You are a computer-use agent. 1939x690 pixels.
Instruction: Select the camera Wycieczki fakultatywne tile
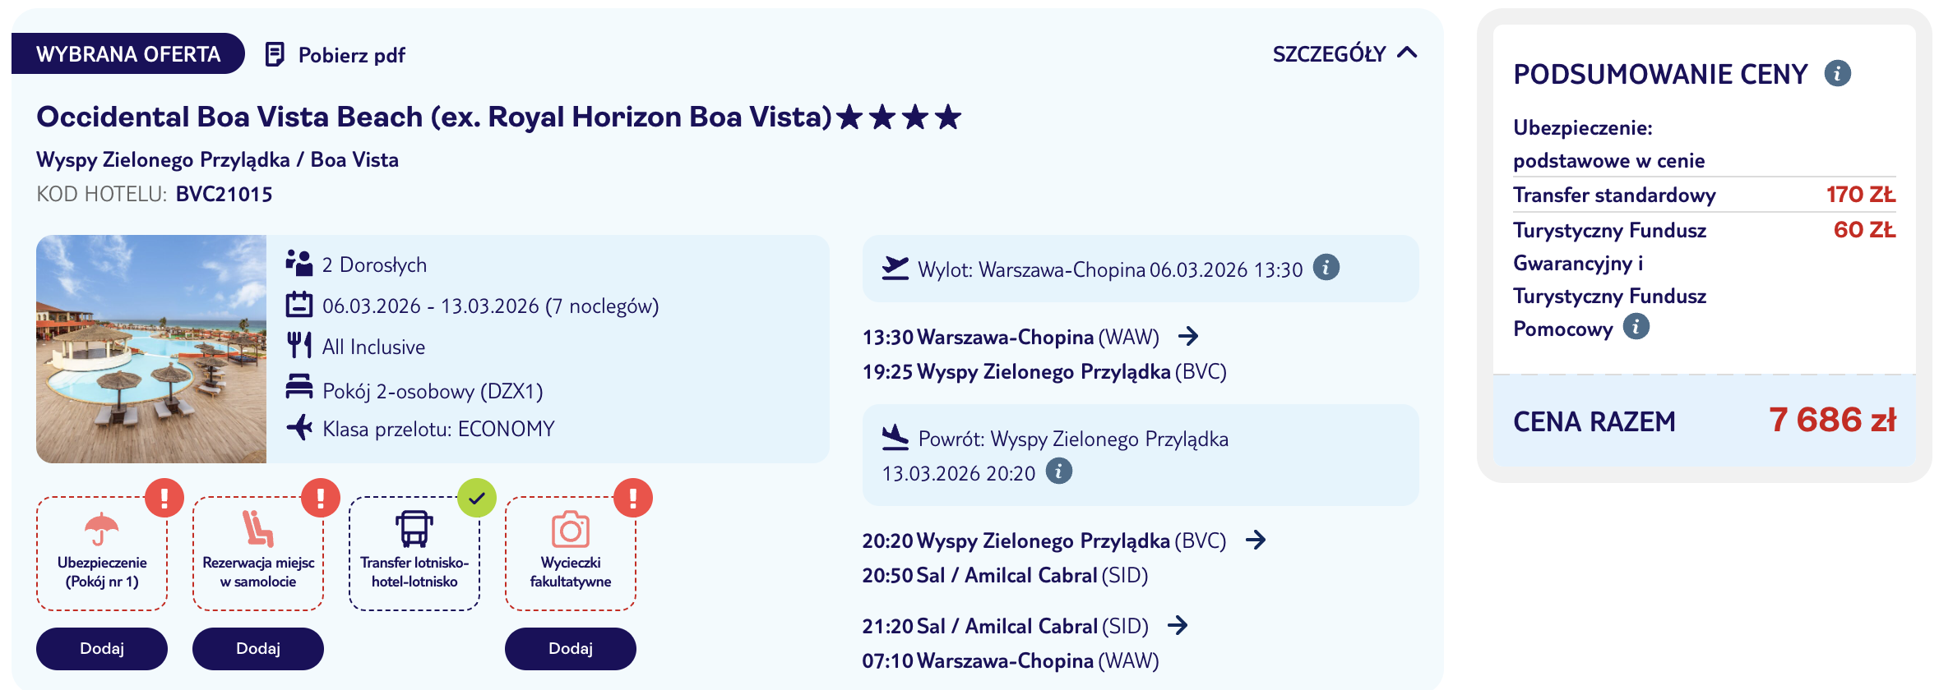pyautogui.click(x=571, y=554)
